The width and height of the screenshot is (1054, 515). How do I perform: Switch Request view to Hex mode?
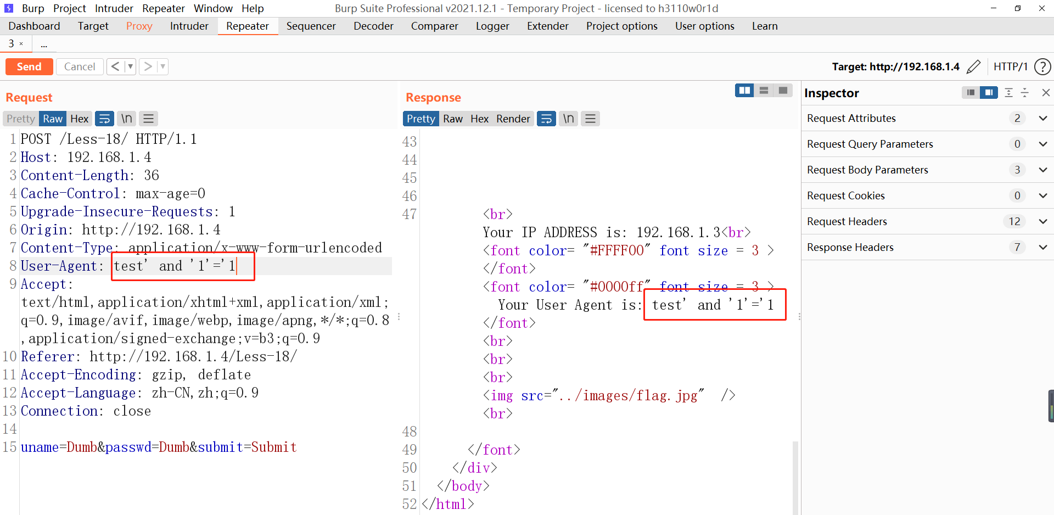pyautogui.click(x=79, y=119)
